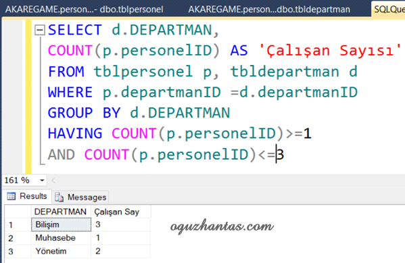Screen dimensions: 405x263
Task: Select the count cell in Muhasebe row
Action: coord(121,238)
